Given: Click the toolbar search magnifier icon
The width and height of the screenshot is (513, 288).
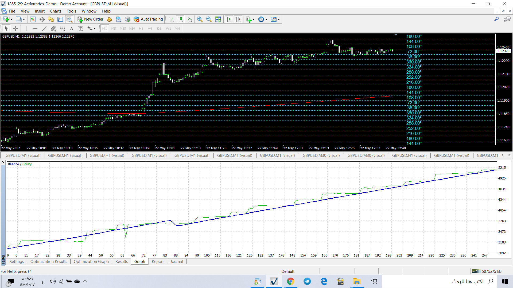Looking at the screenshot, I should point(496,19).
